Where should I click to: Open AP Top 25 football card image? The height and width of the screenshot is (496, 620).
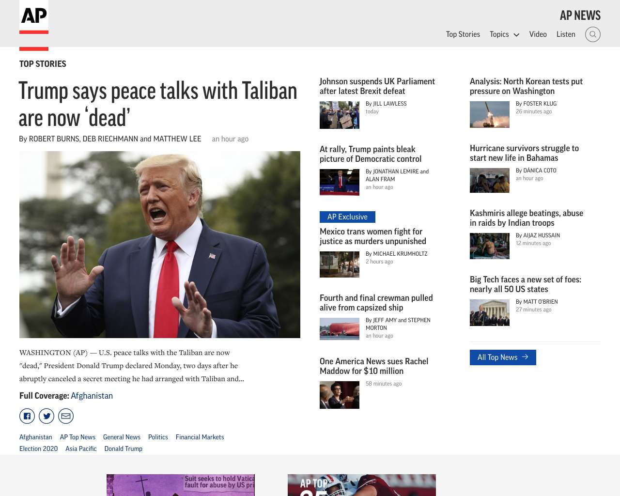pos(362,485)
